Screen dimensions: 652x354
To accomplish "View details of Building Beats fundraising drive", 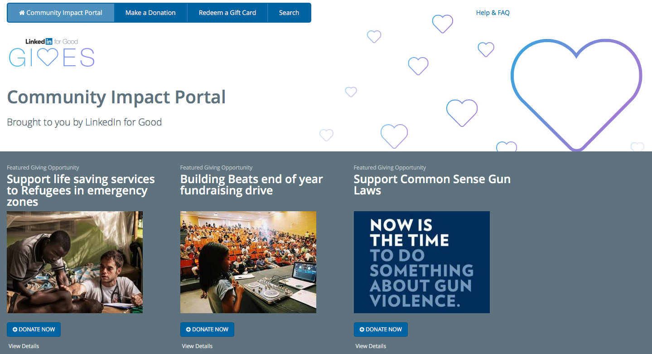I will [x=197, y=346].
